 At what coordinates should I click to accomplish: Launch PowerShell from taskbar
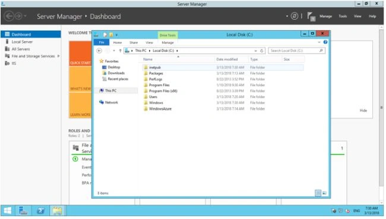(40, 211)
